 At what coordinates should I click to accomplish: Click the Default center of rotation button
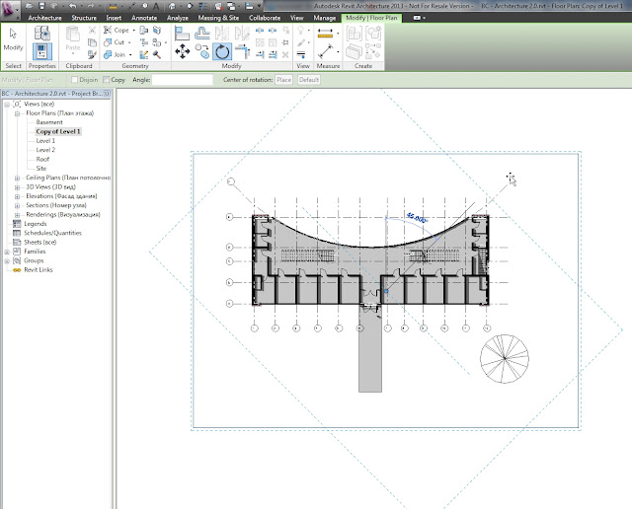pyautogui.click(x=309, y=79)
